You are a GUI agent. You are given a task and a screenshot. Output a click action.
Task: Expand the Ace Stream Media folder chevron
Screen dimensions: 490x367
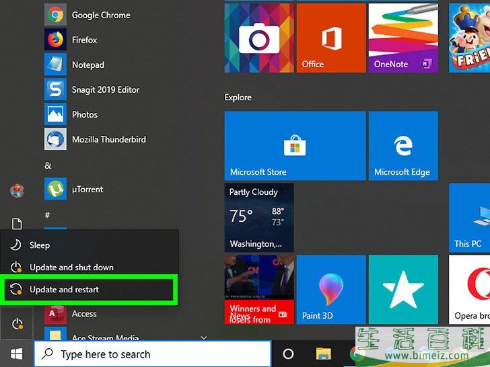(x=203, y=337)
